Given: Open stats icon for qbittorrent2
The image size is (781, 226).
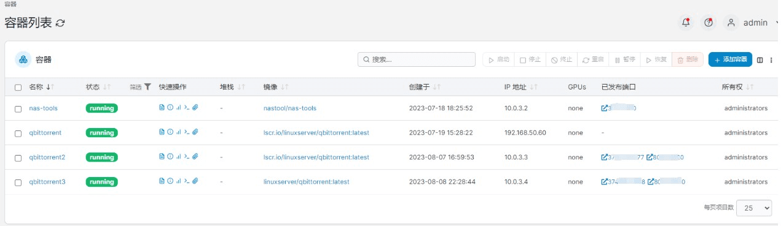Looking at the screenshot, I should point(178,156).
